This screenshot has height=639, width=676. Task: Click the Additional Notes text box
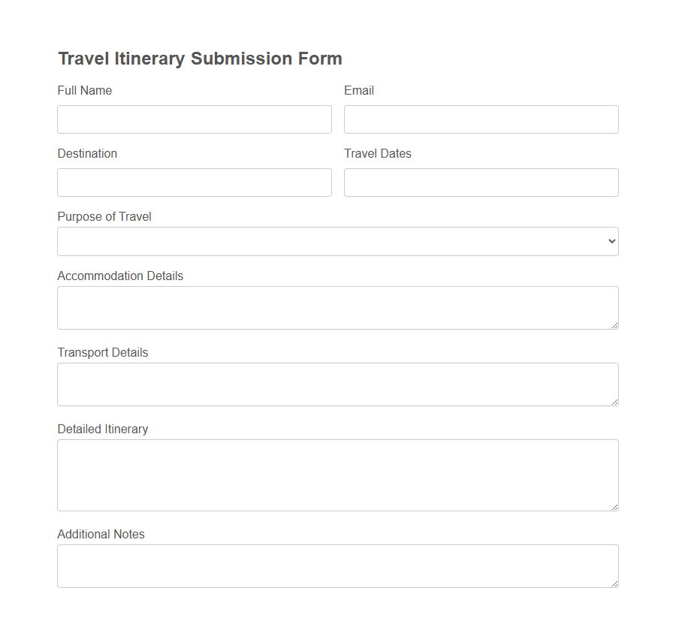(338, 565)
